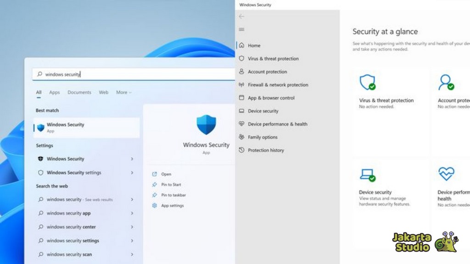Open Family options in sidebar
Viewport: 470px width, 264px height.
pyautogui.click(x=263, y=137)
